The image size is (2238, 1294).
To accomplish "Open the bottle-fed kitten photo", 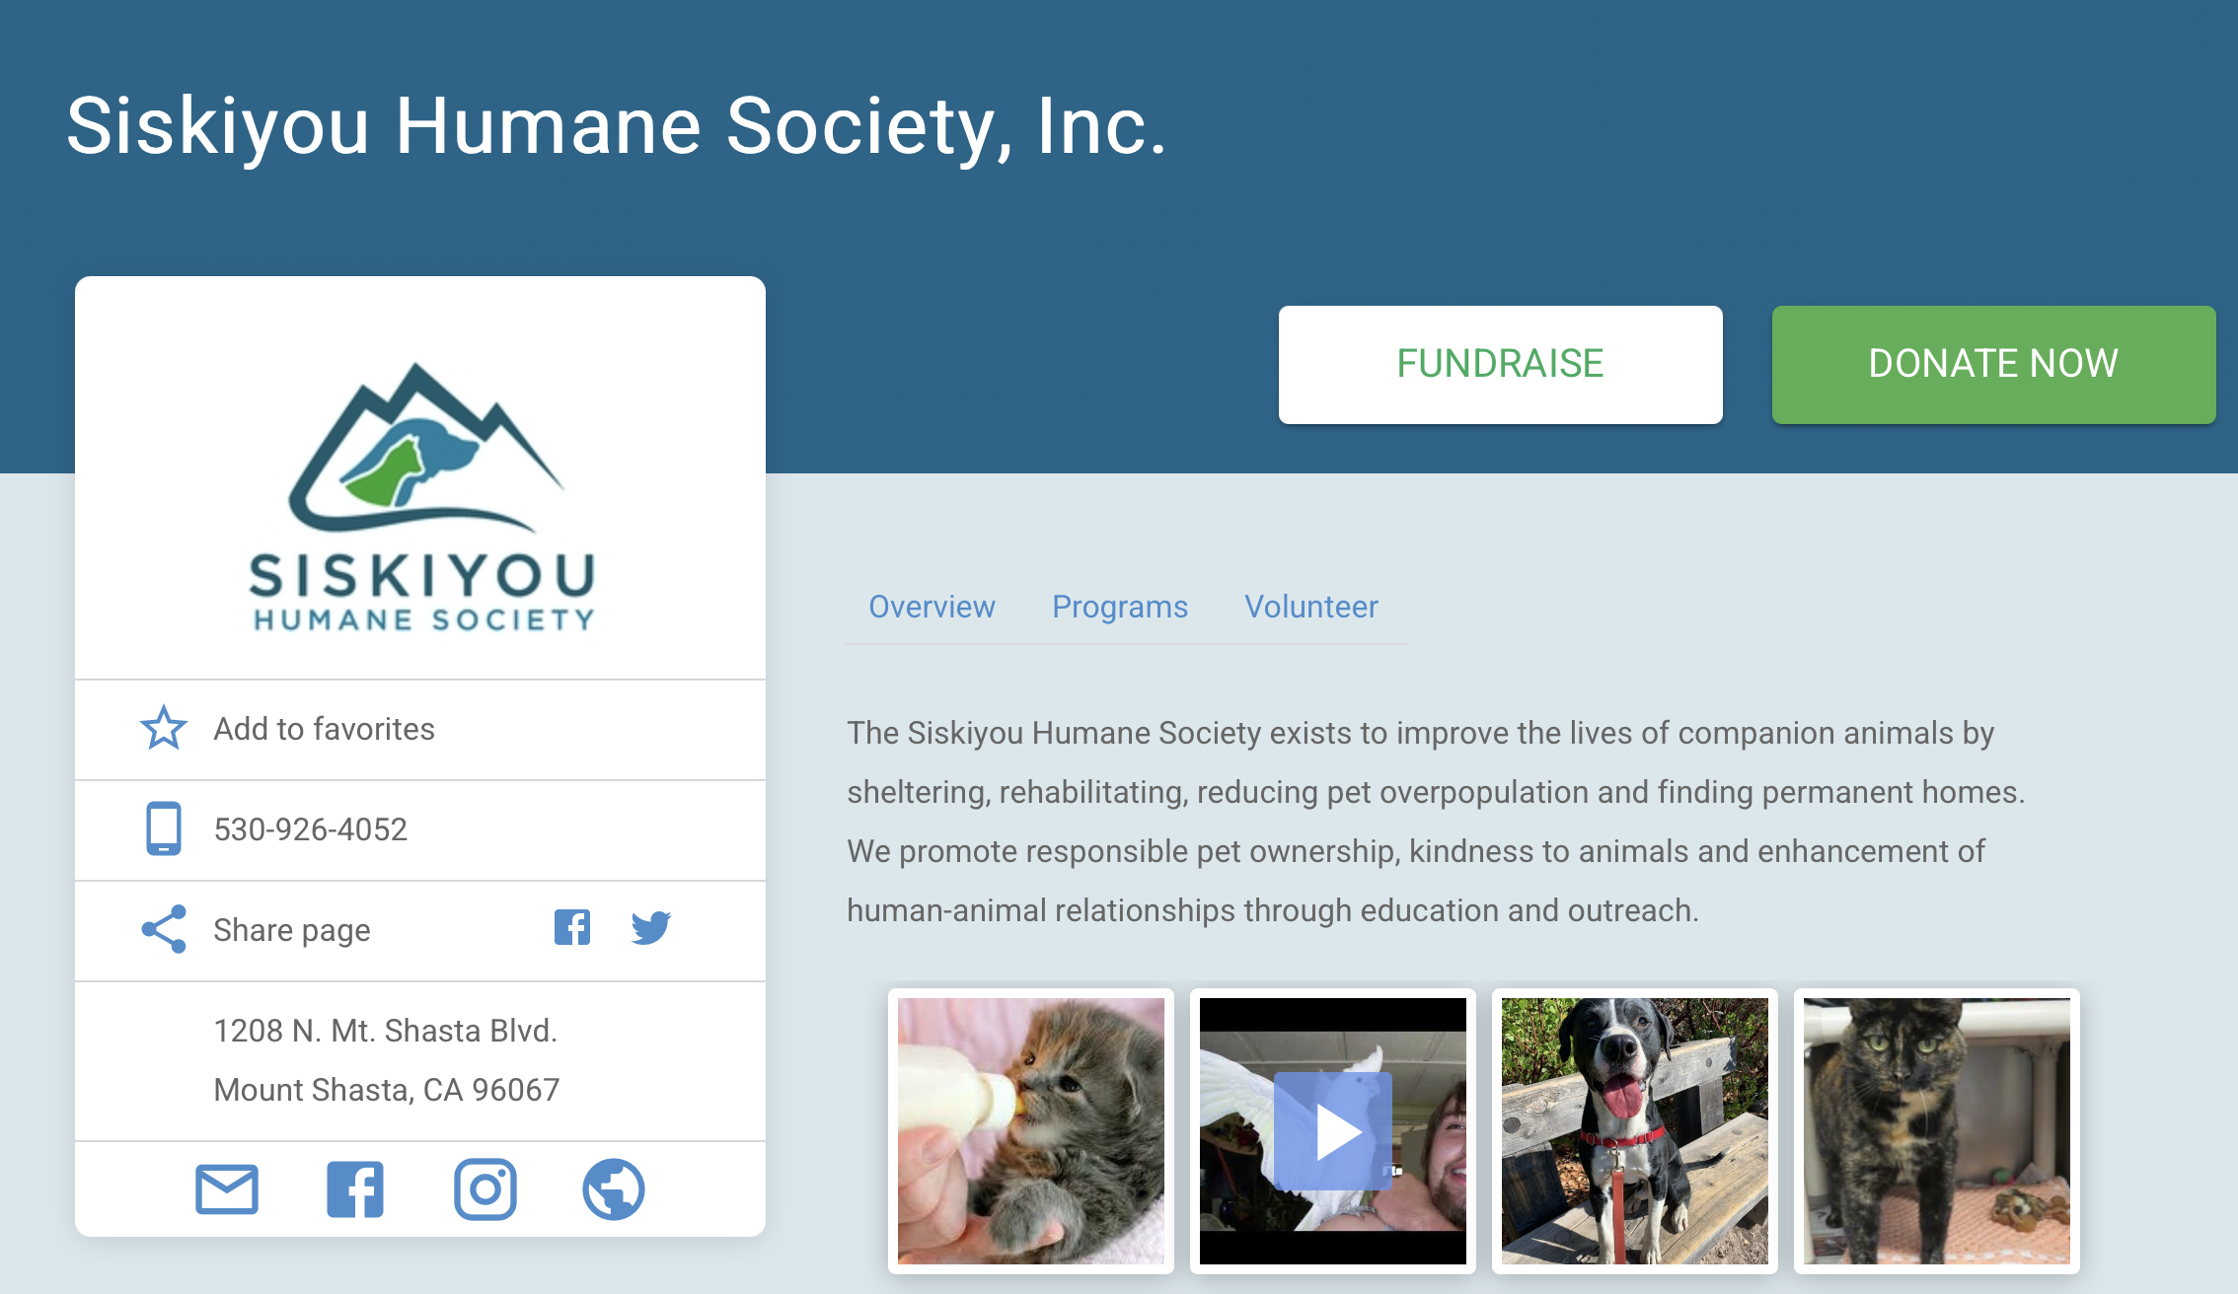I will (x=1031, y=1131).
